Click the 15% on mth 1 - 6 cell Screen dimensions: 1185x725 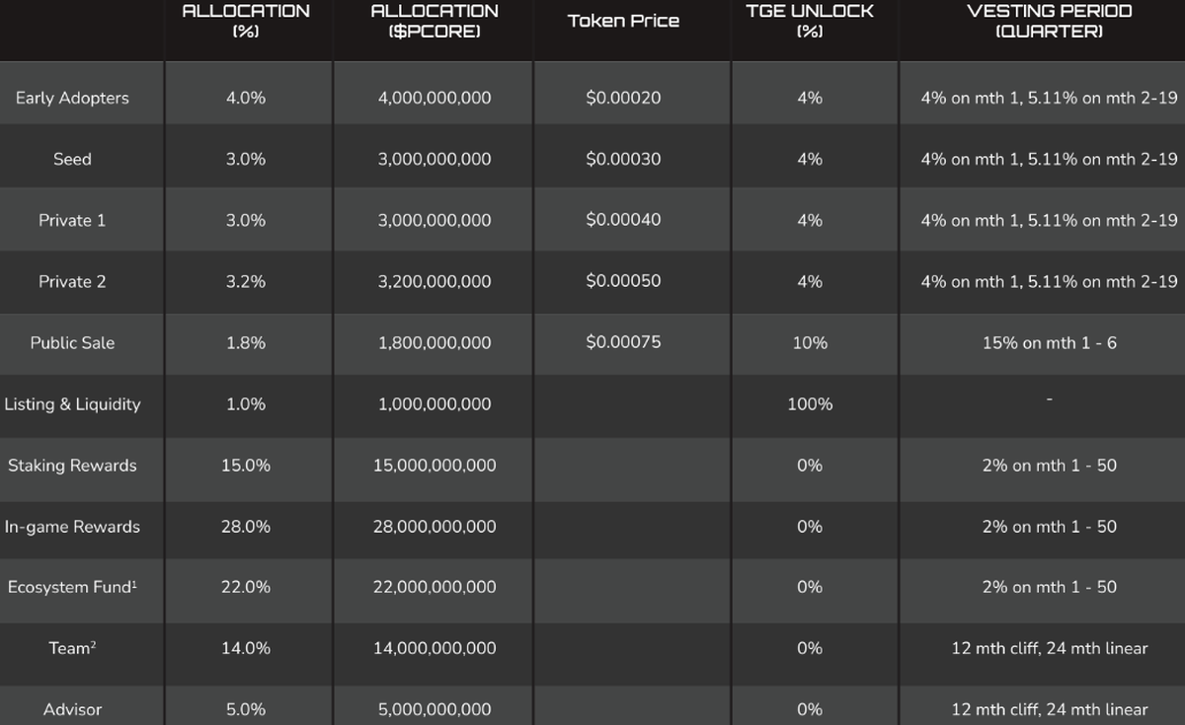coord(1050,342)
